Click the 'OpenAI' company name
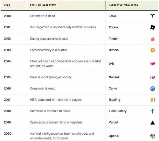This screenshot has height=141, width=159. (114, 136)
